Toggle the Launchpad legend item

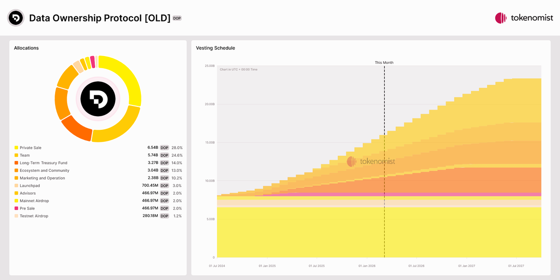pyautogui.click(x=29, y=185)
